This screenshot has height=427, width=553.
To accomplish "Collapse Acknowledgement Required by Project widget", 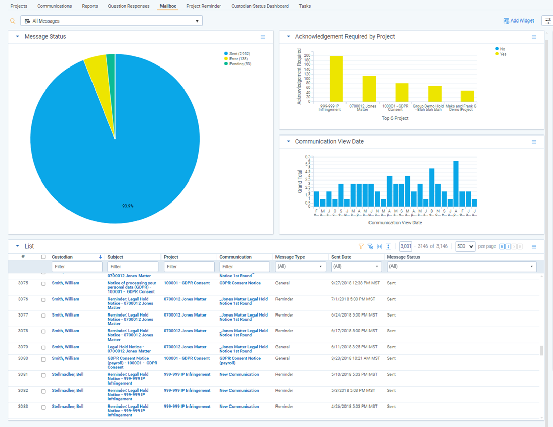I will click(288, 37).
